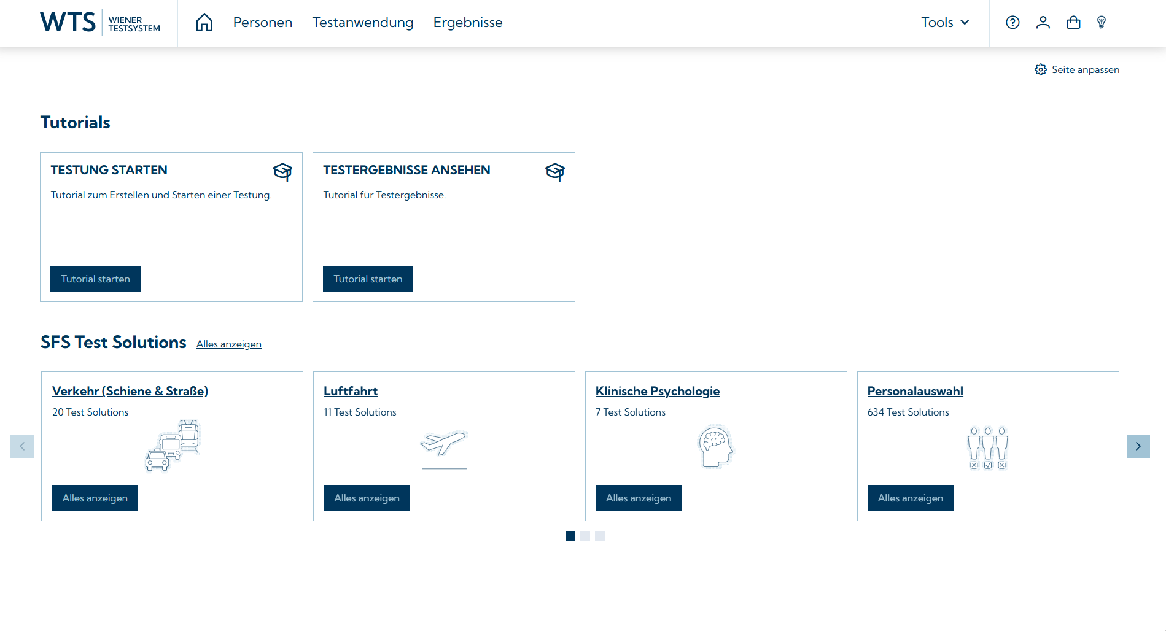Image resolution: width=1166 pixels, height=631 pixels.
Task: Go to previous carousel slide arrow
Action: [x=22, y=446]
